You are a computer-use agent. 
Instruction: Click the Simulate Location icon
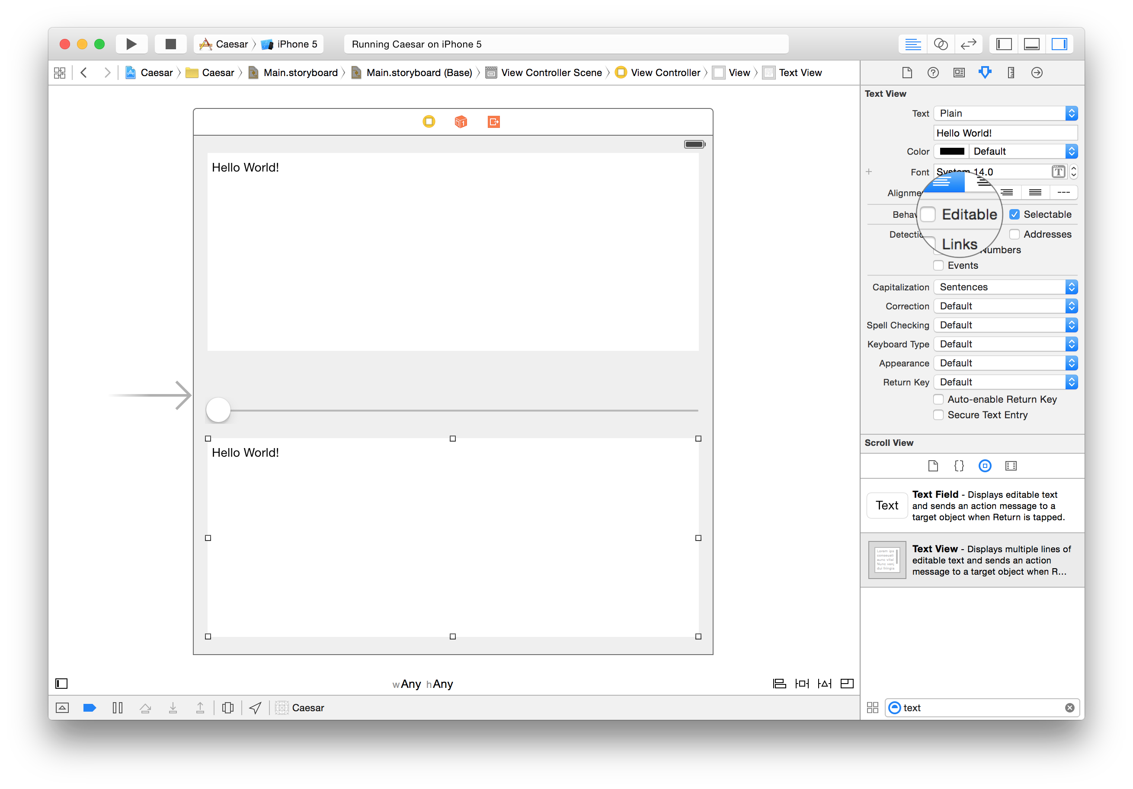pyautogui.click(x=255, y=708)
